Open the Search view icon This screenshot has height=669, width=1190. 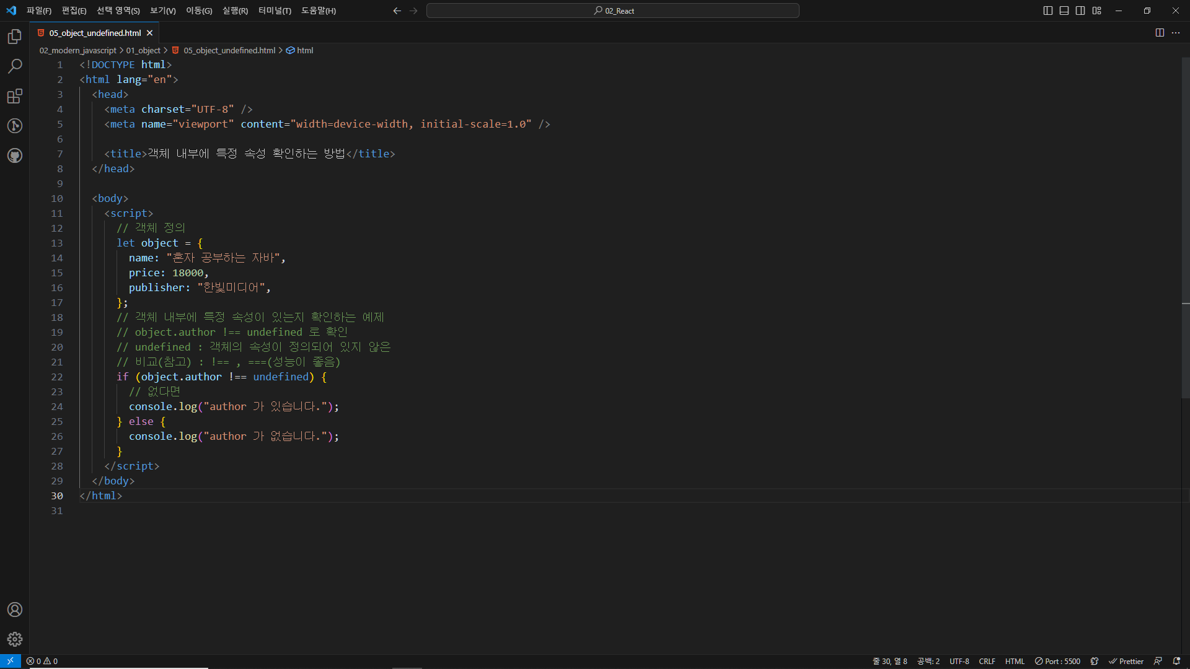pyautogui.click(x=15, y=66)
